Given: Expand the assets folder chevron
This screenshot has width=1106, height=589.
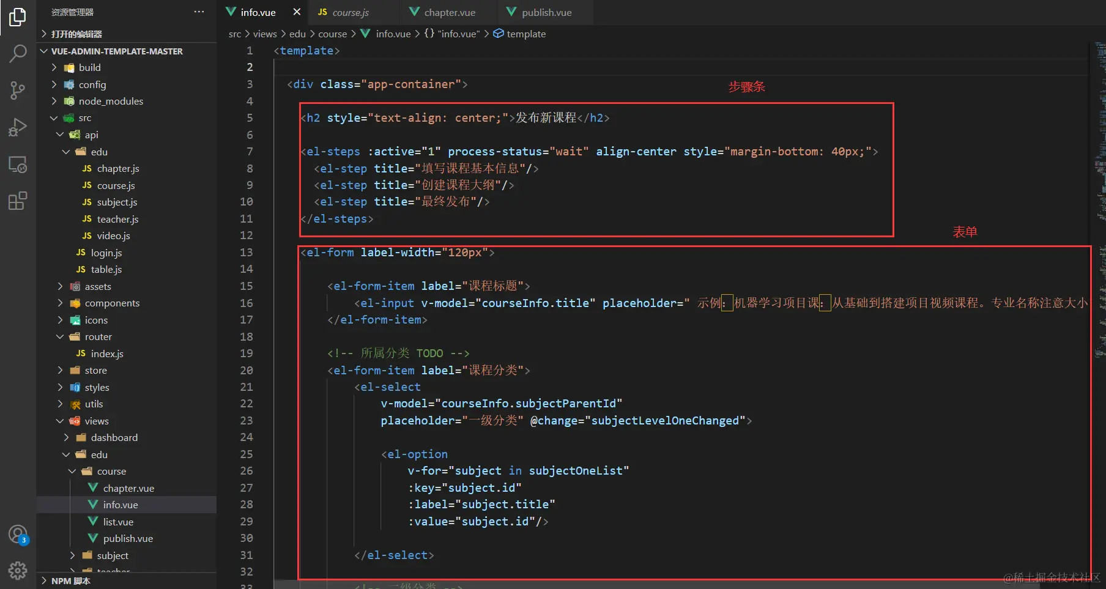Looking at the screenshot, I should point(60,286).
